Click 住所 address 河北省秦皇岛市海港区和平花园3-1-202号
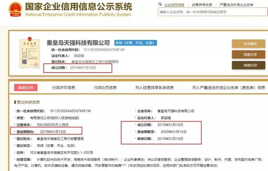Screen dimensions: 268x171 (62, 153)
